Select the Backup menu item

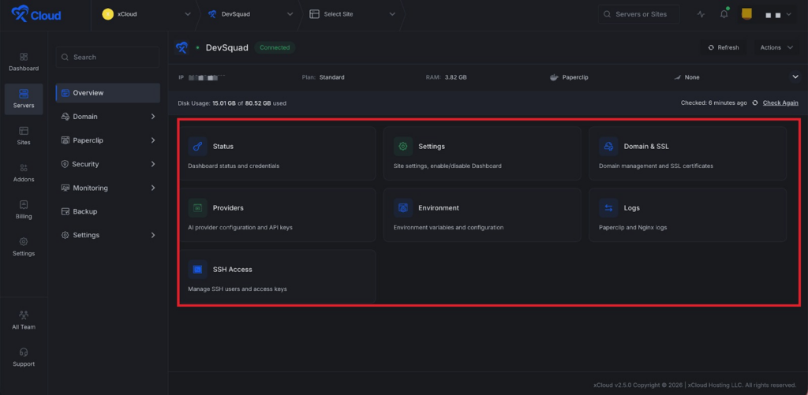coord(84,211)
